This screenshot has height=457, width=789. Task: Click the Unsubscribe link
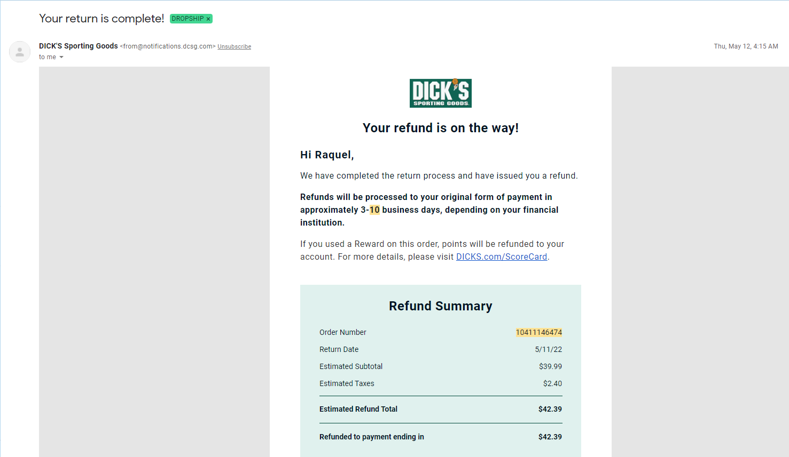point(234,47)
